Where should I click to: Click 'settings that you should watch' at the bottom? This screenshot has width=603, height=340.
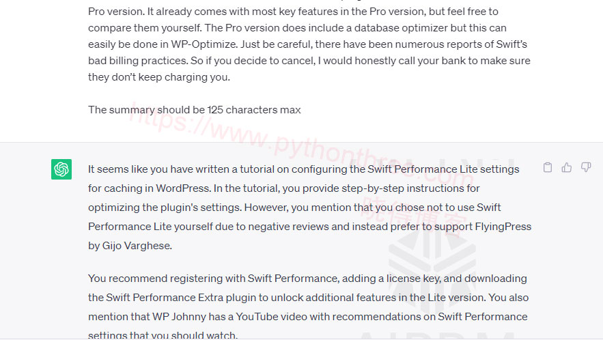click(163, 335)
